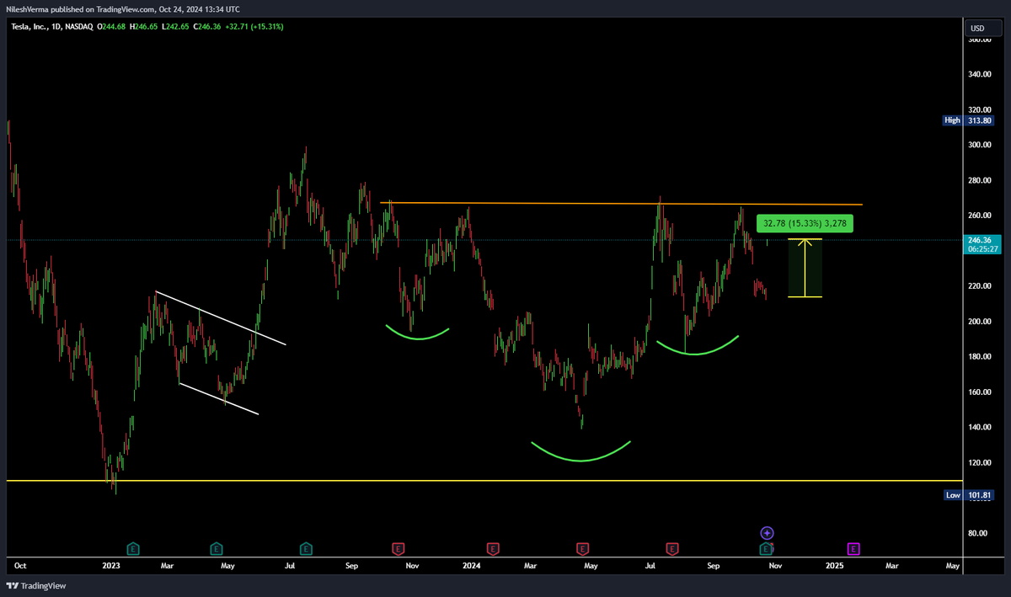The width and height of the screenshot is (1011, 597).
Task: Click the countdown timer 06:25:27 label
Action: coord(983,249)
